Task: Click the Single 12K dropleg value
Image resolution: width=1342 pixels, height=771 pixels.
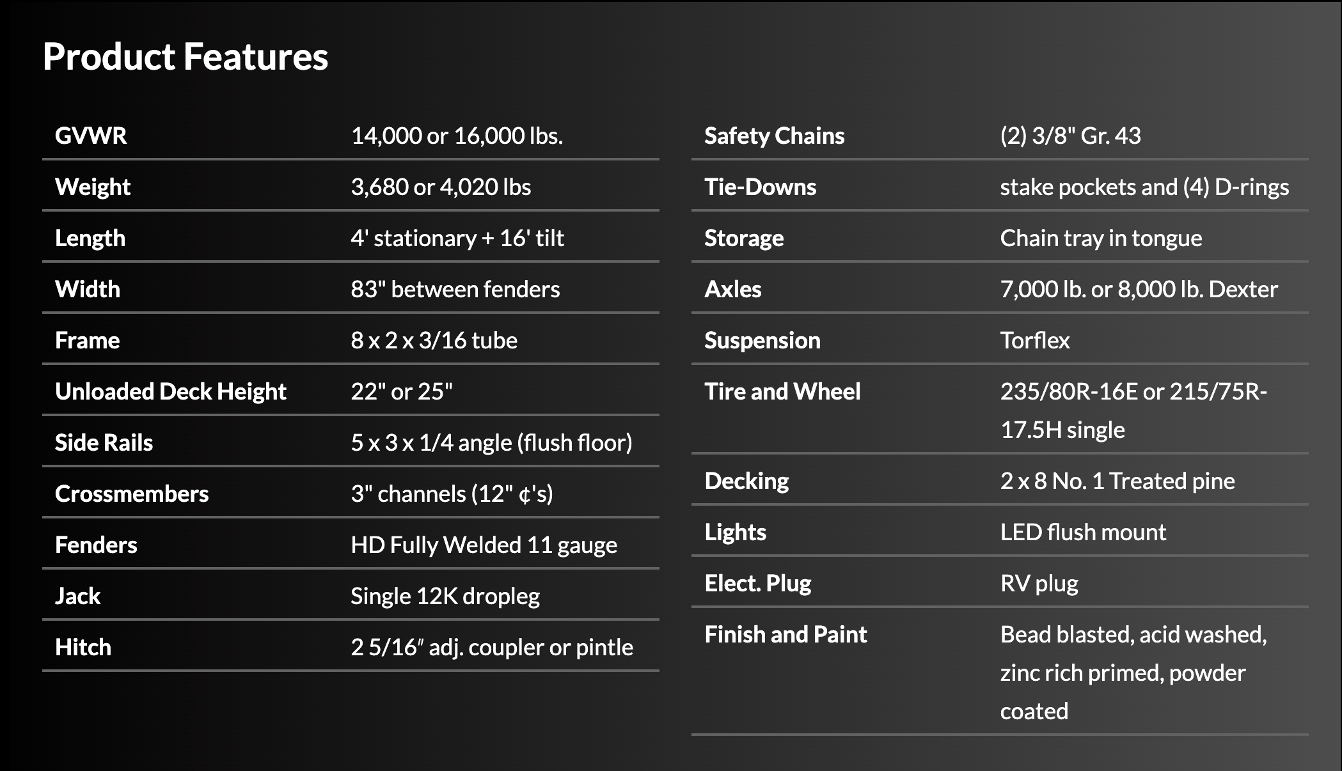Action: [445, 596]
